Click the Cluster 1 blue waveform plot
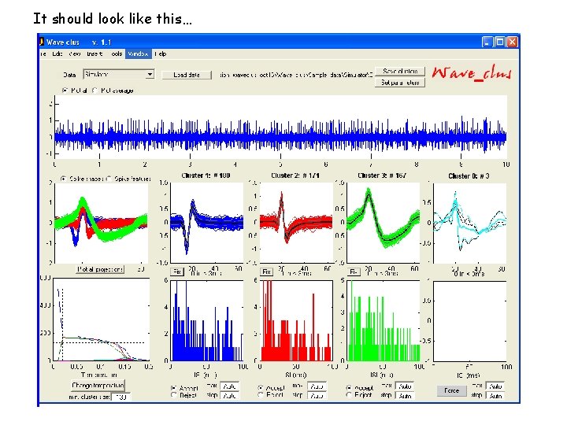 206,224
